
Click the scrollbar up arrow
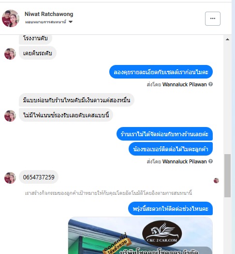[227, 39]
